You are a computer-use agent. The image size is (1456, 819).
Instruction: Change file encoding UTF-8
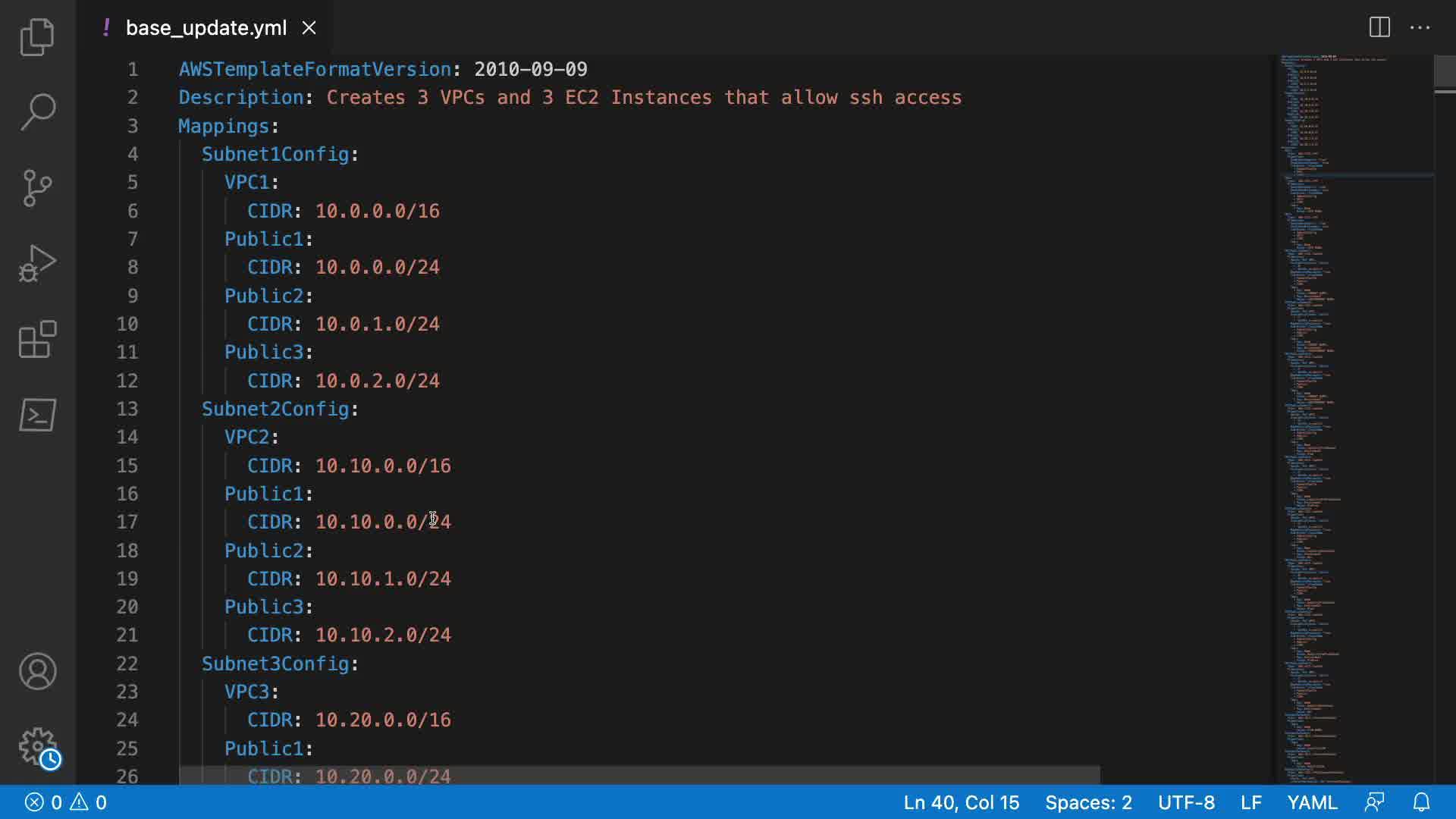[1186, 802]
